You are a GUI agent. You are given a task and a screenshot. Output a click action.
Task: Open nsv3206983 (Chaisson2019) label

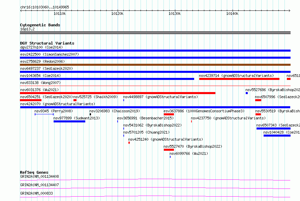(x=115, y=111)
